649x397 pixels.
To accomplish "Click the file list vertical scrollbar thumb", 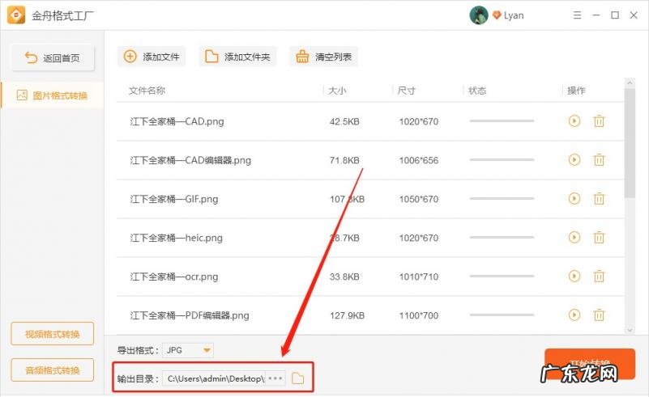I will 630,142.
